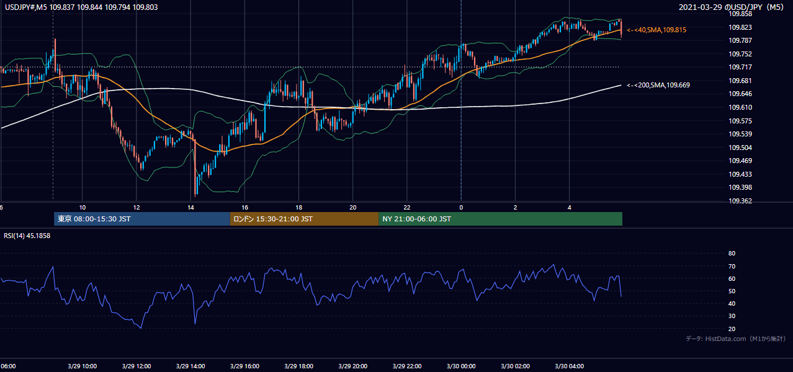
Task: Click the 40 SMA 109.815 label
Action: 656,30
